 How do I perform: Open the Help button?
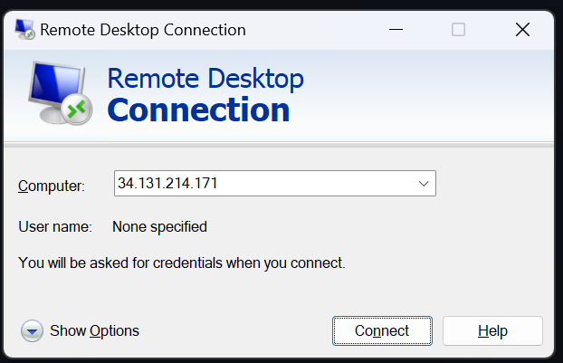492,330
